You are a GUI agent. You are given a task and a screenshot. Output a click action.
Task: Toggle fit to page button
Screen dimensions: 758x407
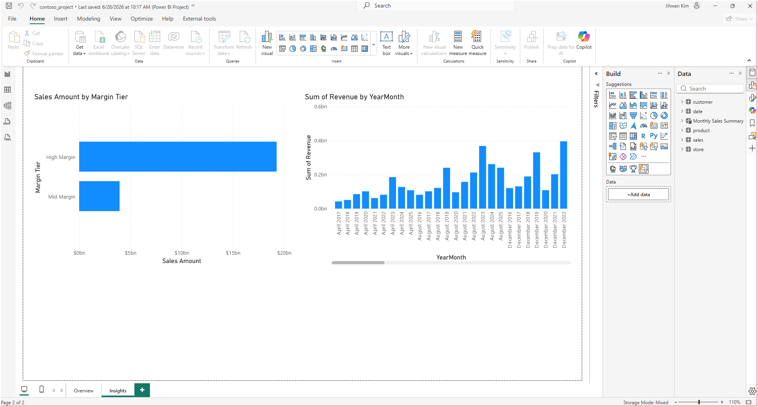(x=749, y=402)
